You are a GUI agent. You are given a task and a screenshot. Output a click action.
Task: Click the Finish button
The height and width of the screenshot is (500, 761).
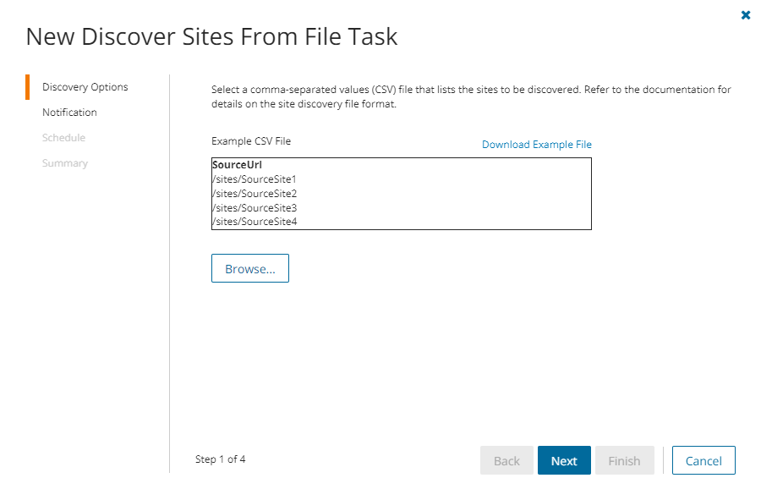(x=624, y=460)
